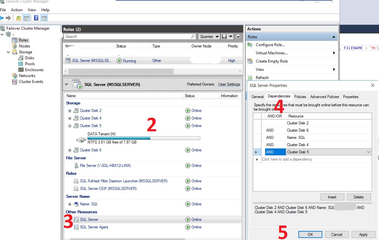
Task: Select Networks in the console tree
Action: point(27,76)
